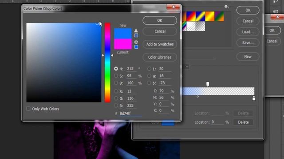Choose the rainbow stripes gradient preset
This screenshot has height=159, width=284.
(184, 26)
